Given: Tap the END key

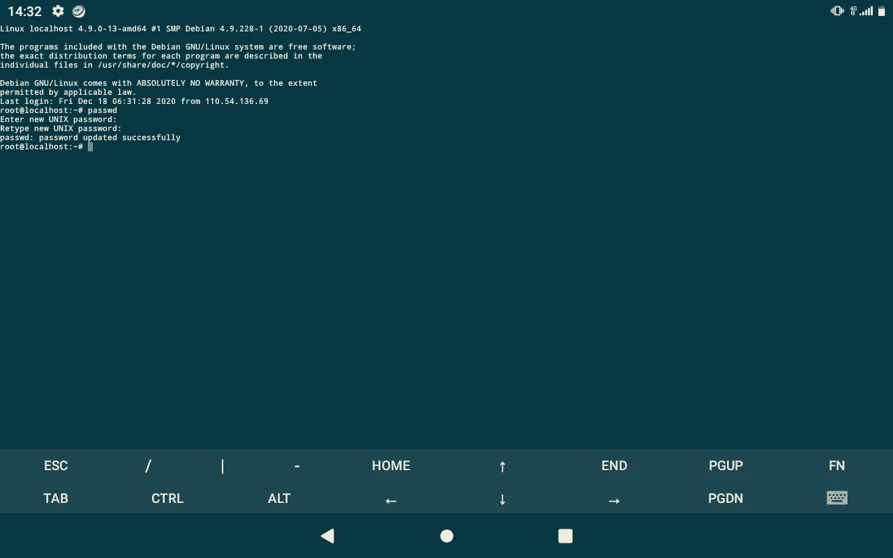Looking at the screenshot, I should [x=614, y=465].
